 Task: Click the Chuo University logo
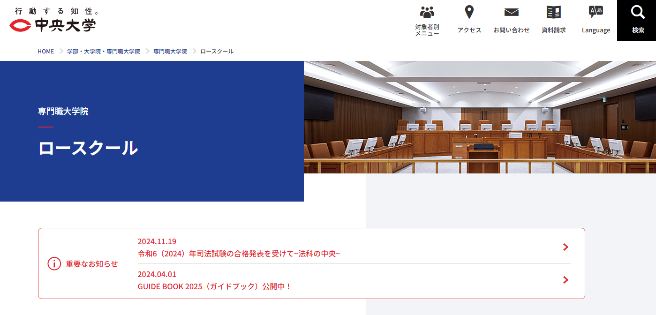53,20
